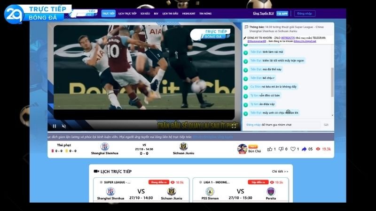Click the chat scroll down arrow
Image resolution: width=376 pixels, height=211 pixels.
(x=332, y=115)
